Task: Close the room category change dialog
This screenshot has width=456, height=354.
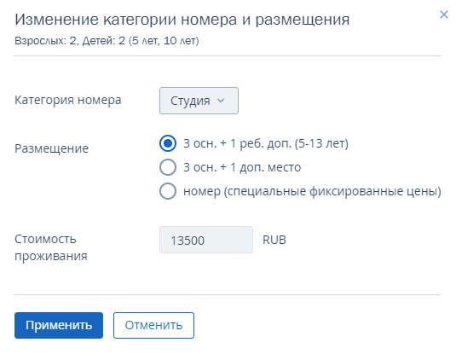Action: (x=444, y=15)
